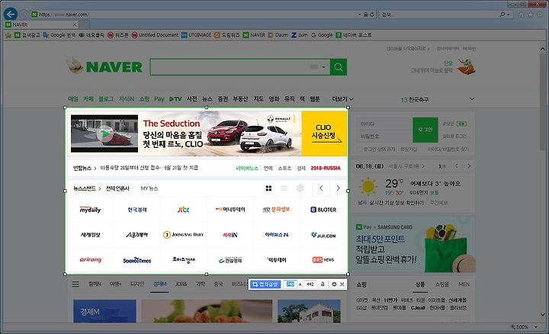Open the TV menu item

[175, 99]
